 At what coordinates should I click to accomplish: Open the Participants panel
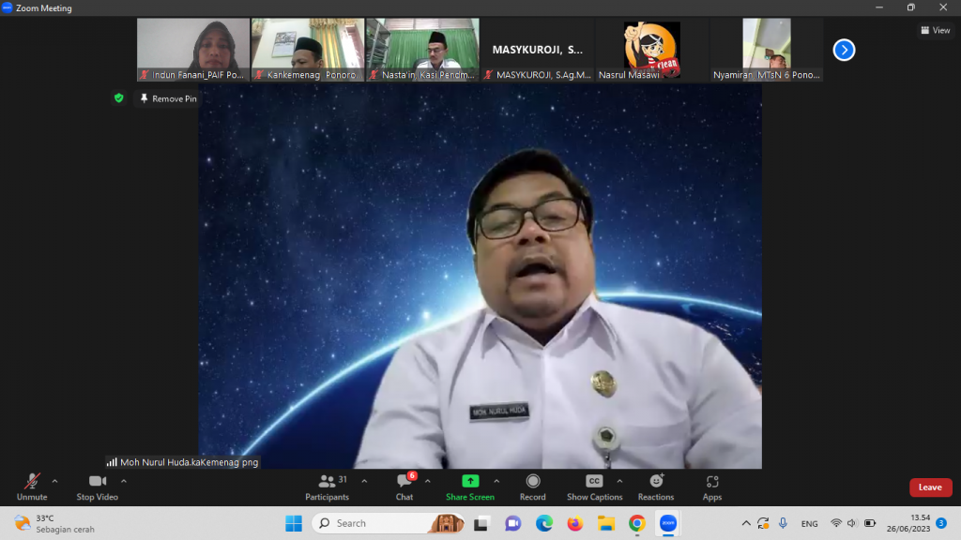pos(327,482)
